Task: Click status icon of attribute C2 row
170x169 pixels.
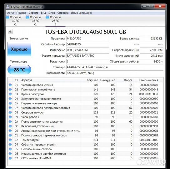Action: [10, 140]
